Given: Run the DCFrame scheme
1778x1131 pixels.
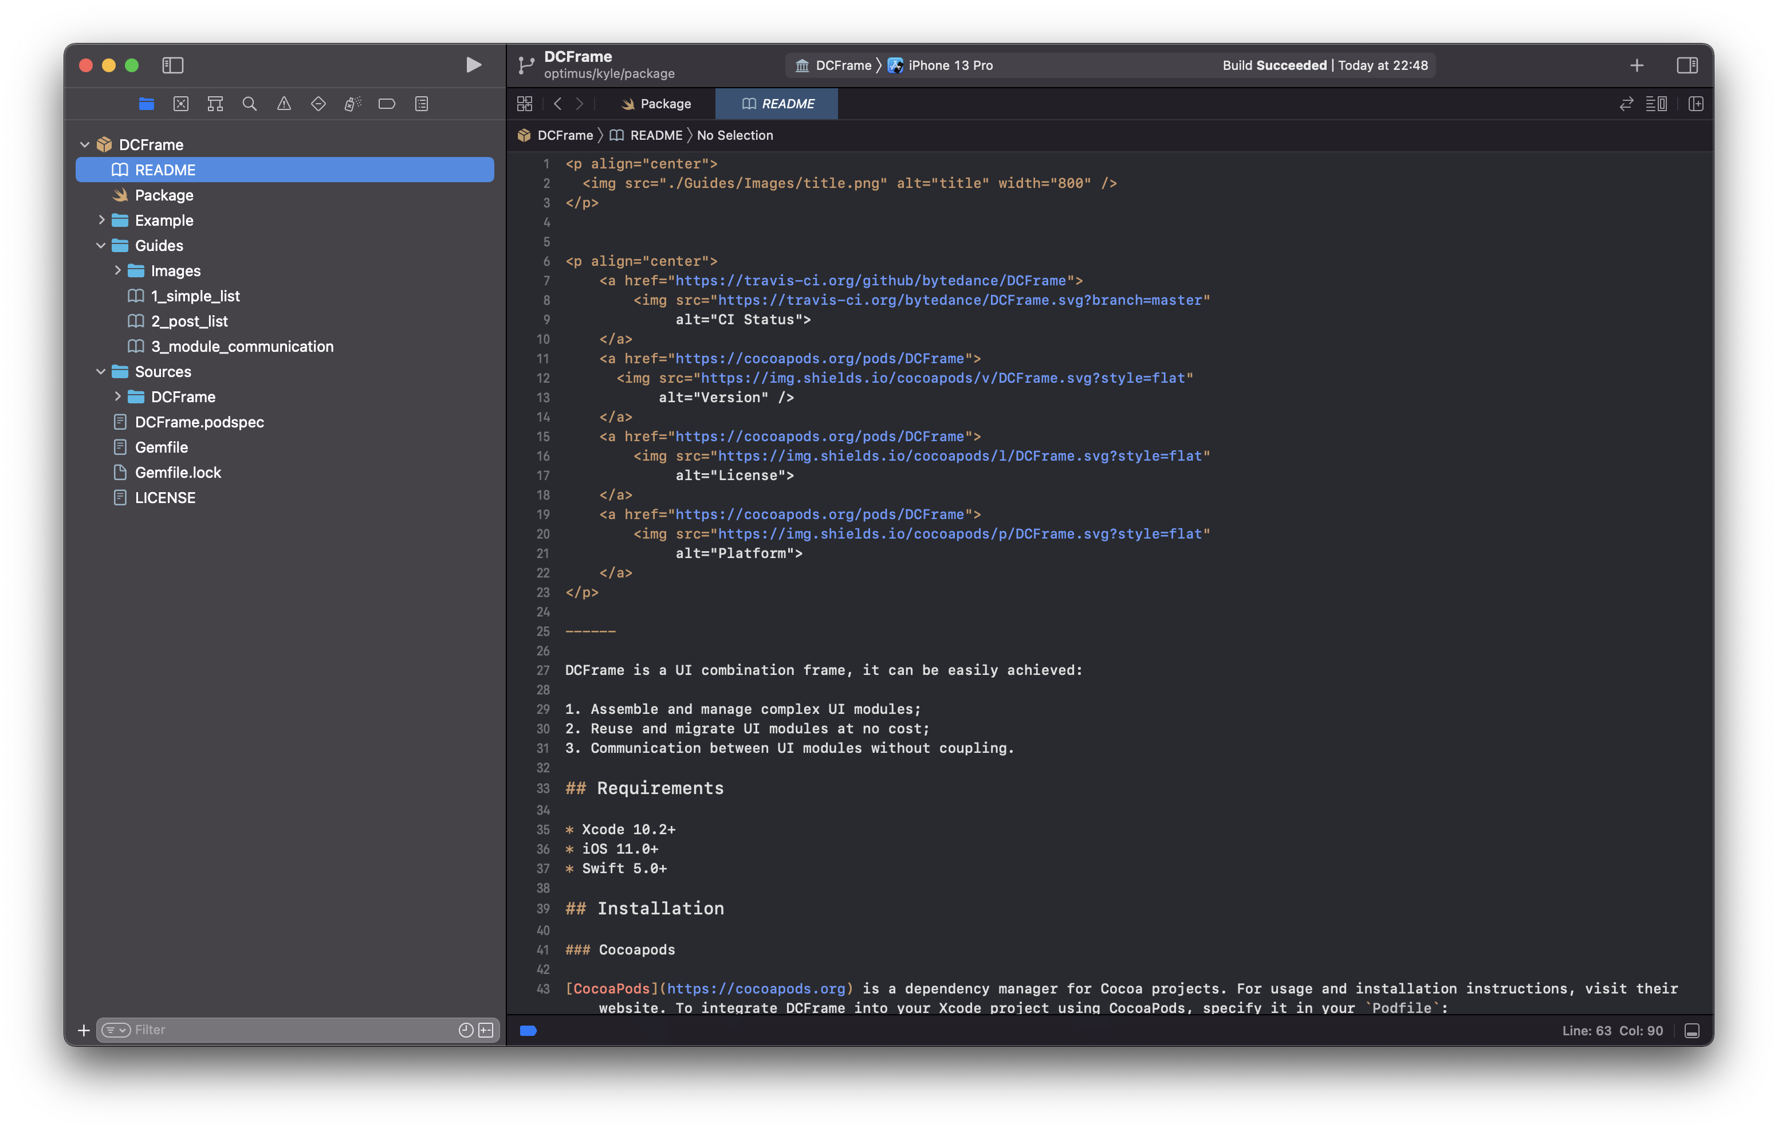Looking at the screenshot, I should pyautogui.click(x=473, y=65).
